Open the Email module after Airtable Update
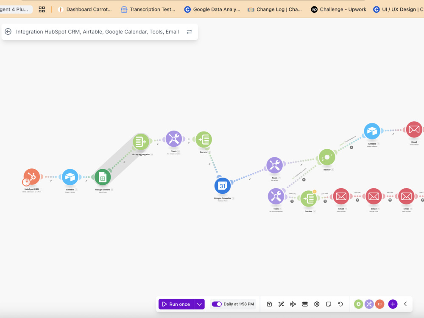The height and width of the screenshot is (318, 424). tap(414, 129)
